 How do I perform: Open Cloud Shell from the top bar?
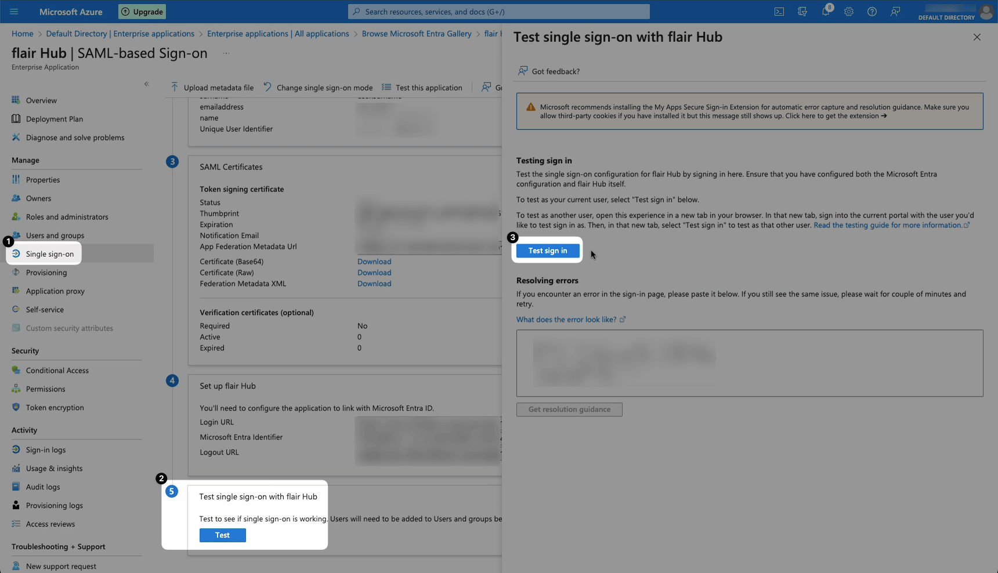point(779,12)
